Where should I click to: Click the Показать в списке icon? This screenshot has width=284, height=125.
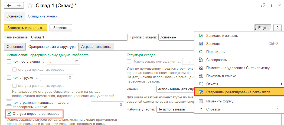tap(201, 76)
